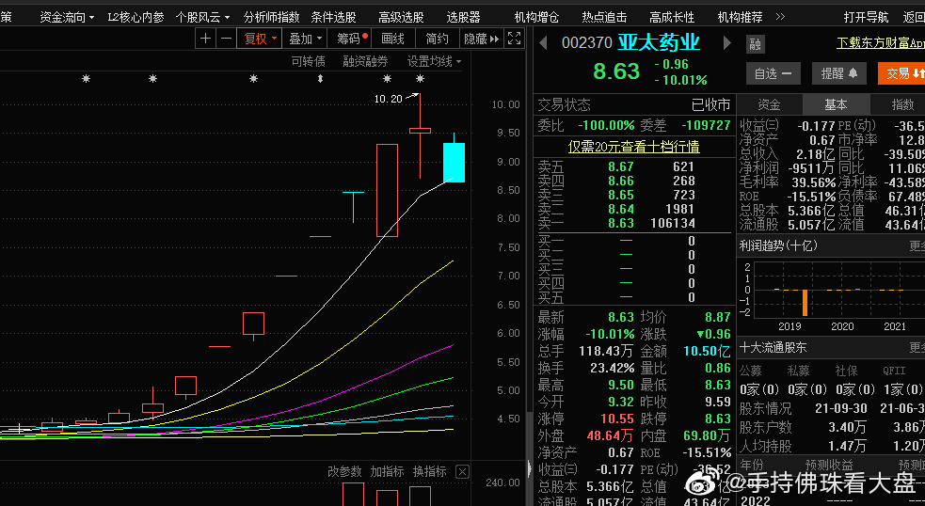The width and height of the screenshot is (925, 506).
Task: Switch to 基本 fundamentals tab
Action: click(x=836, y=104)
